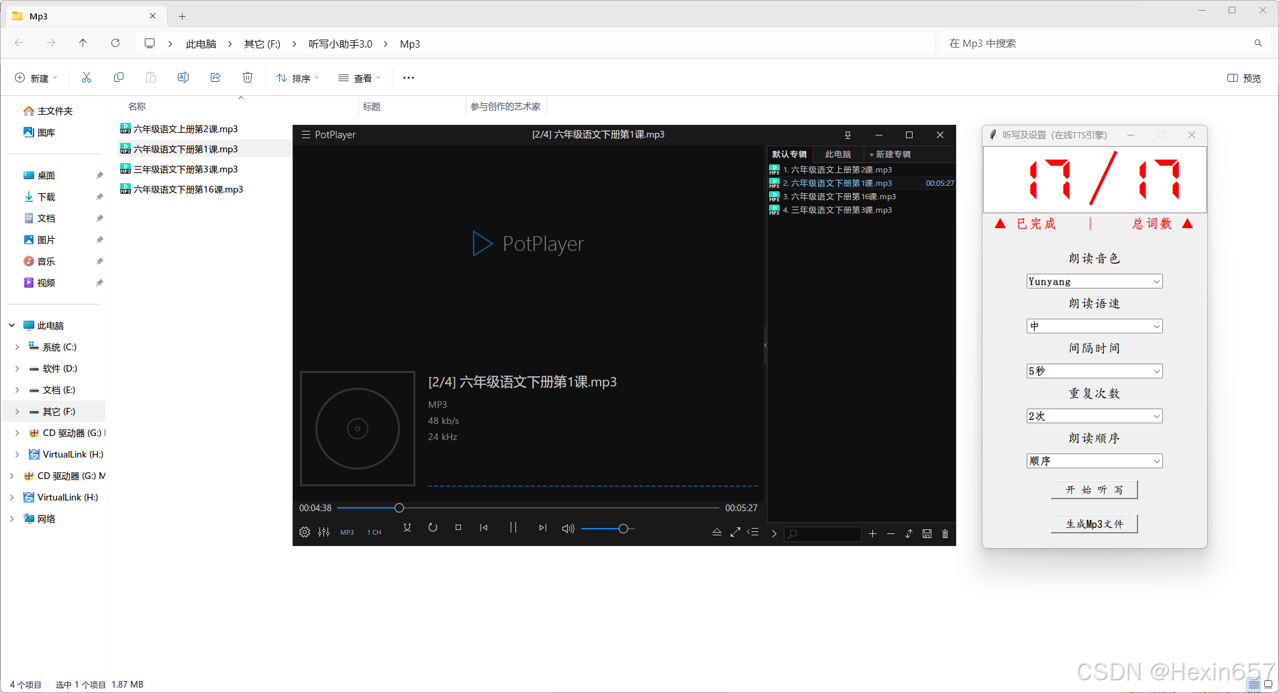
Task: Toggle repeat mode in PotPlayer
Action: [433, 528]
